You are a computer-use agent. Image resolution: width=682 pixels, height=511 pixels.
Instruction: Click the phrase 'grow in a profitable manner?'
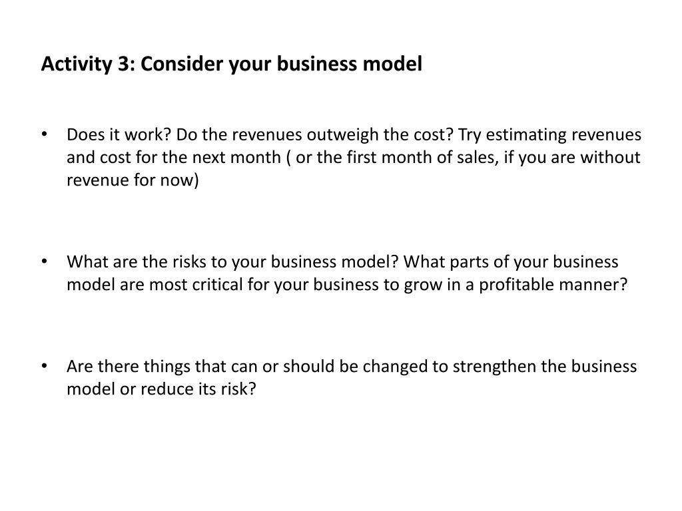point(516,285)
